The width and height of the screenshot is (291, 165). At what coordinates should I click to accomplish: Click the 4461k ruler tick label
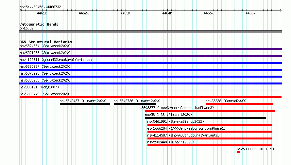point(42,13)
